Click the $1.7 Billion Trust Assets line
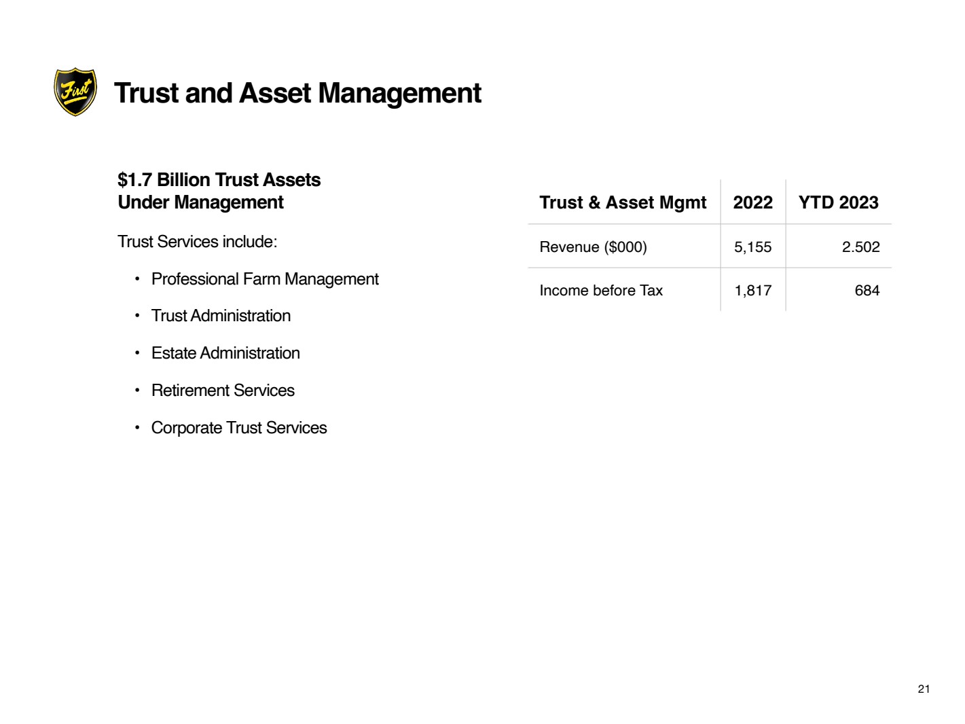Viewport: 965px width, 724px height. tap(219, 180)
